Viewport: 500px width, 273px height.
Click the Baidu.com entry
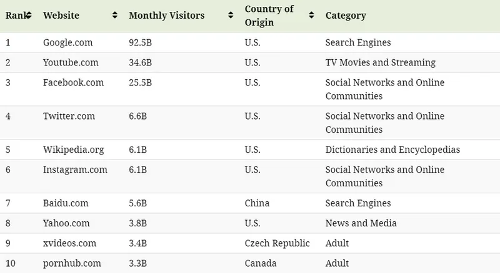[x=66, y=203]
